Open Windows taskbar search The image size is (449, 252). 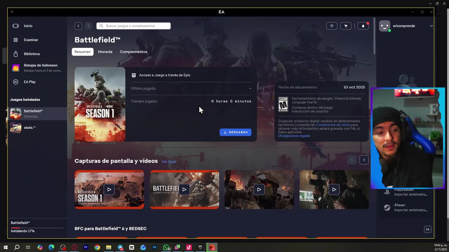click(x=17, y=247)
